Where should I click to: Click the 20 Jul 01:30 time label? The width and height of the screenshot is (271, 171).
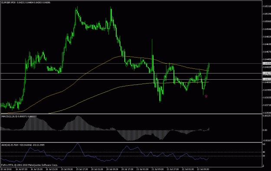coord(97,169)
